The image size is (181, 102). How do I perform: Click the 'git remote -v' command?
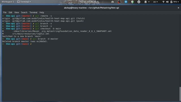point(44,16)
